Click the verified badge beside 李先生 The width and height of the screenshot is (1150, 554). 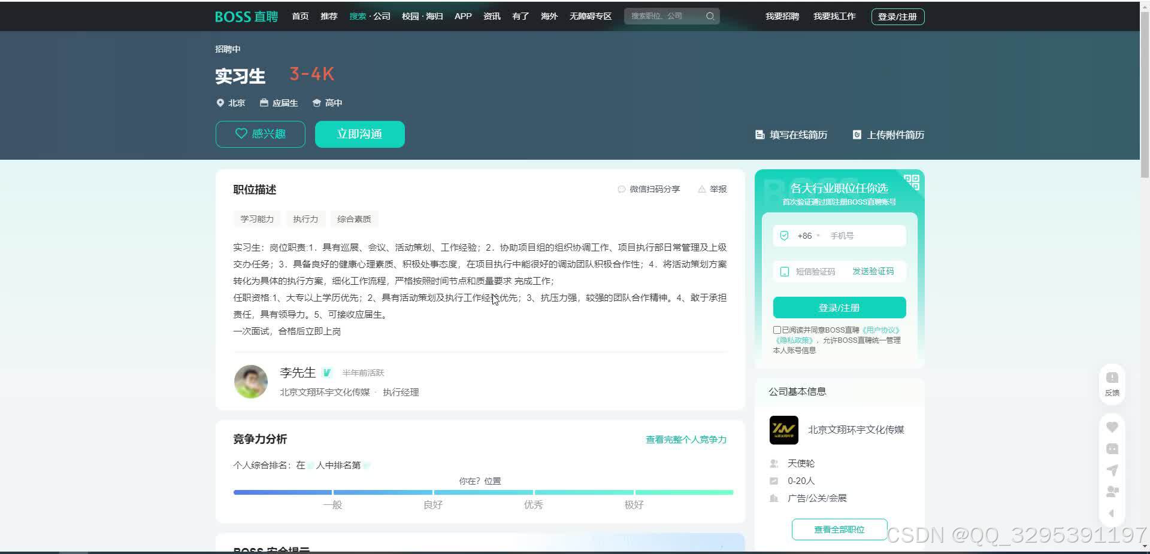(327, 373)
